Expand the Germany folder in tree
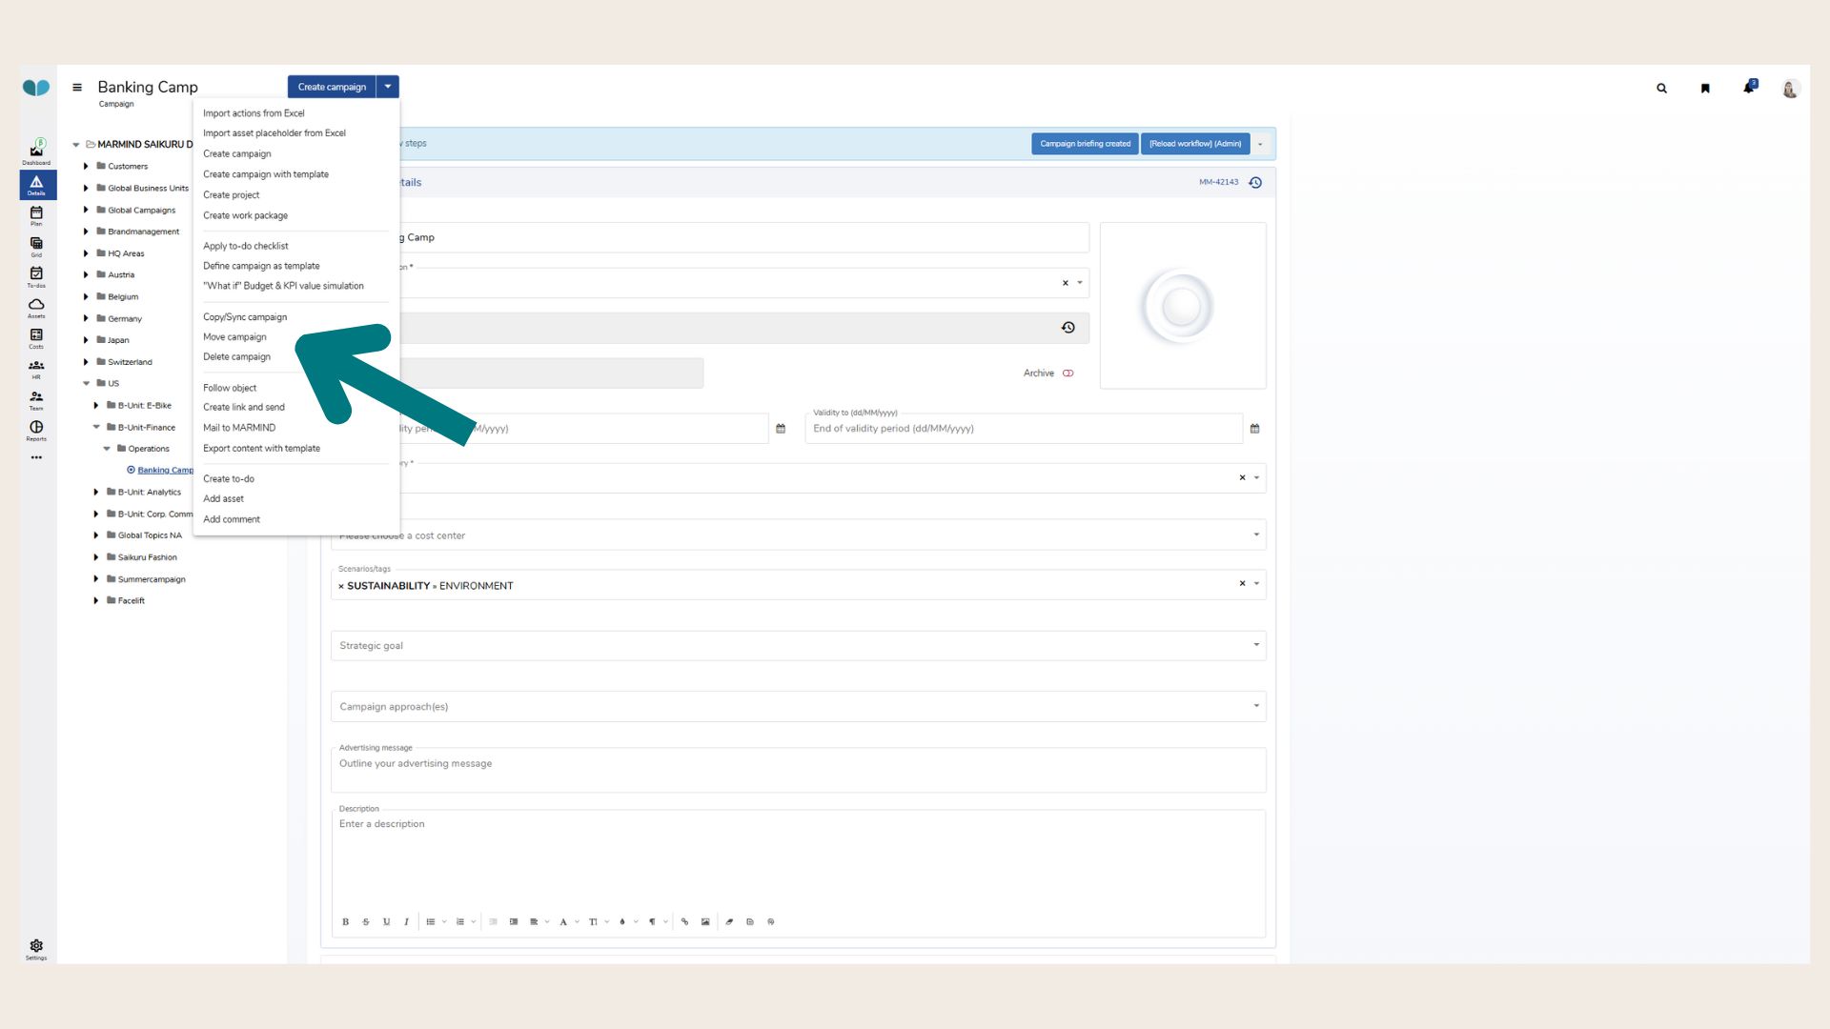Viewport: 1830px width, 1029px height. [x=86, y=319]
